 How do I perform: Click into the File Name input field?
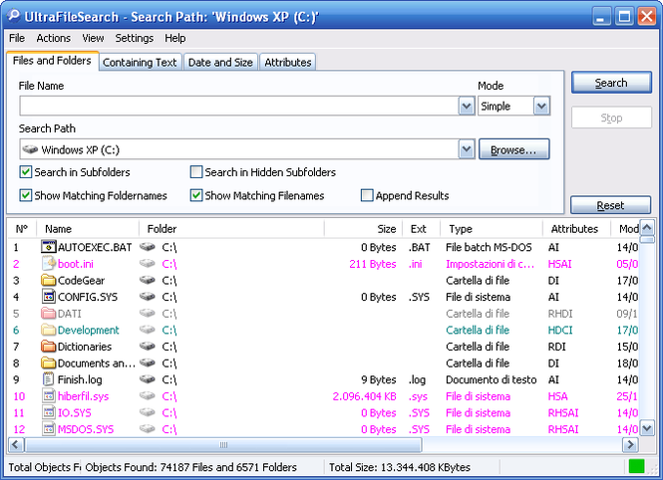click(239, 106)
